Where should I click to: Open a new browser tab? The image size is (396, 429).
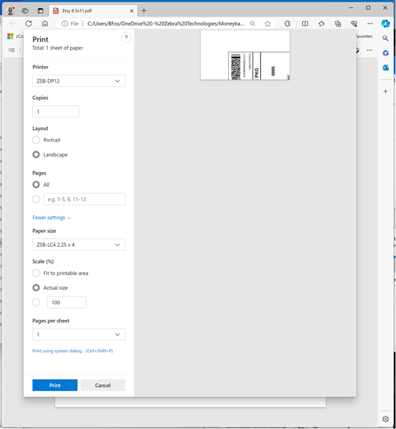pos(144,10)
